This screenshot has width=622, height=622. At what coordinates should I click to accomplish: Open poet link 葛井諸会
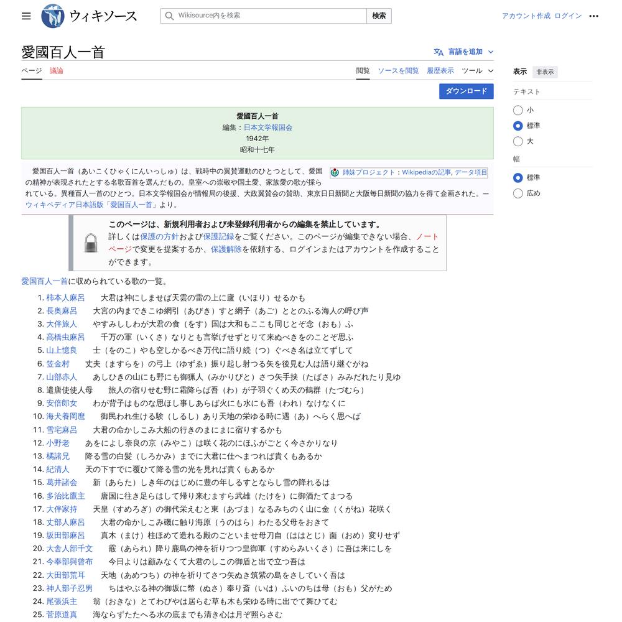click(62, 483)
